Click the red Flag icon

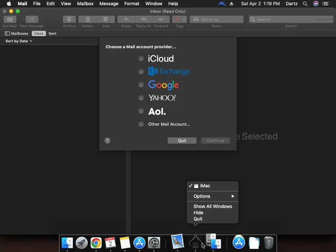[x=177, y=19]
